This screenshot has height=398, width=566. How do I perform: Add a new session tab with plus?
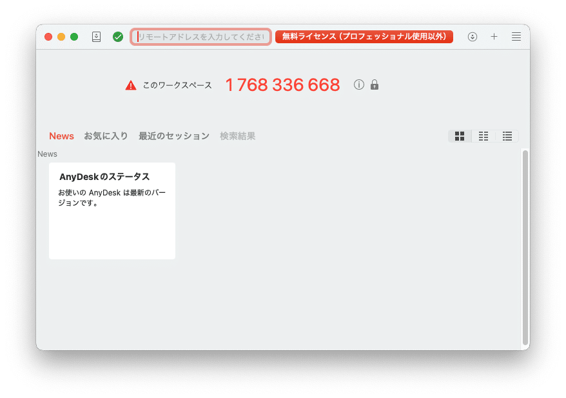tap(494, 37)
